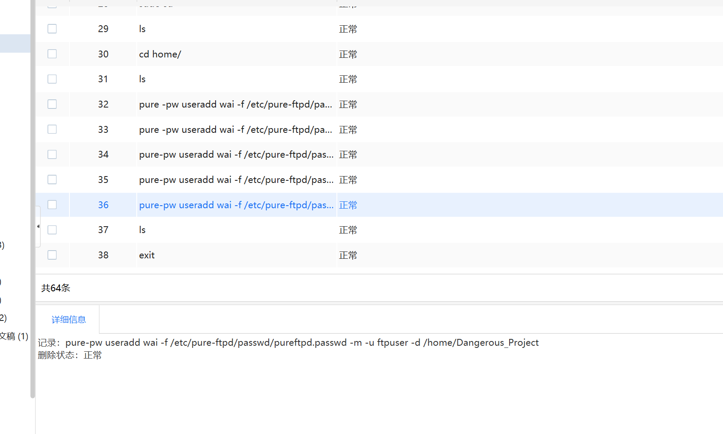Select row 35 pure-pw useradd command

236,180
